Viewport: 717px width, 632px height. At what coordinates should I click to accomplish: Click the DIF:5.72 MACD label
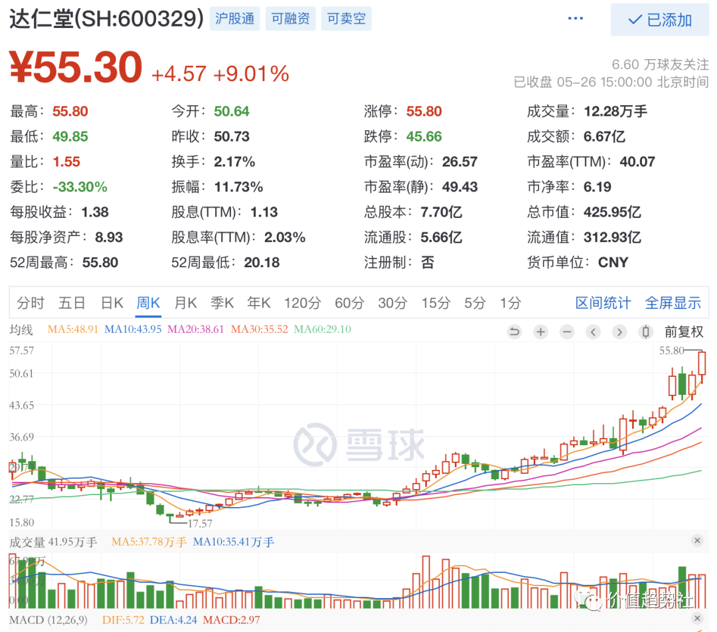click(x=123, y=619)
